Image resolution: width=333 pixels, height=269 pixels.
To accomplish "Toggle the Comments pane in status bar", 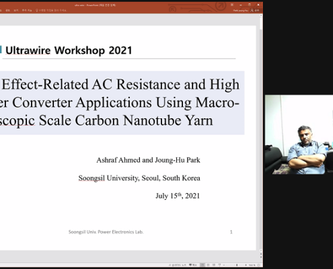I will click(x=192, y=265).
